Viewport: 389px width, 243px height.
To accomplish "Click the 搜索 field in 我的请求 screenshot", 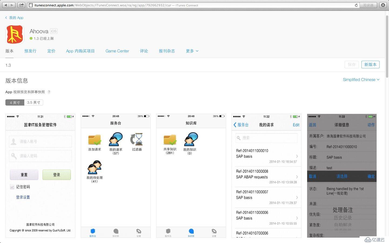I will click(266, 138).
